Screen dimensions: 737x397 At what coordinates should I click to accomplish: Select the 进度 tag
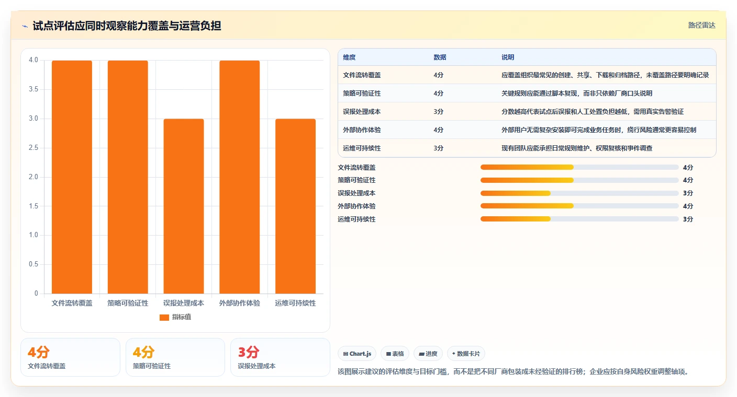428,354
